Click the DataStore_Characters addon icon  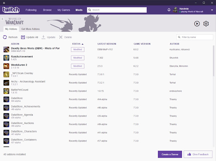[x=6, y=133]
